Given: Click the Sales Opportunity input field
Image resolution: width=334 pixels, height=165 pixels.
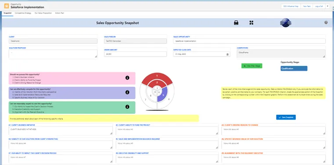Looking at the screenshot, I should tap(249, 41).
